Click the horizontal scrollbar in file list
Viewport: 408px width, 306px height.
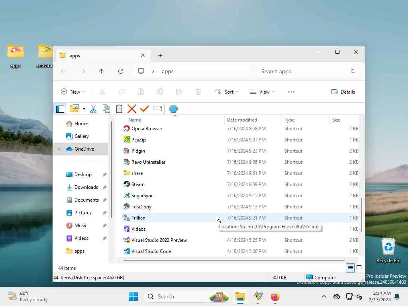tap(234, 260)
